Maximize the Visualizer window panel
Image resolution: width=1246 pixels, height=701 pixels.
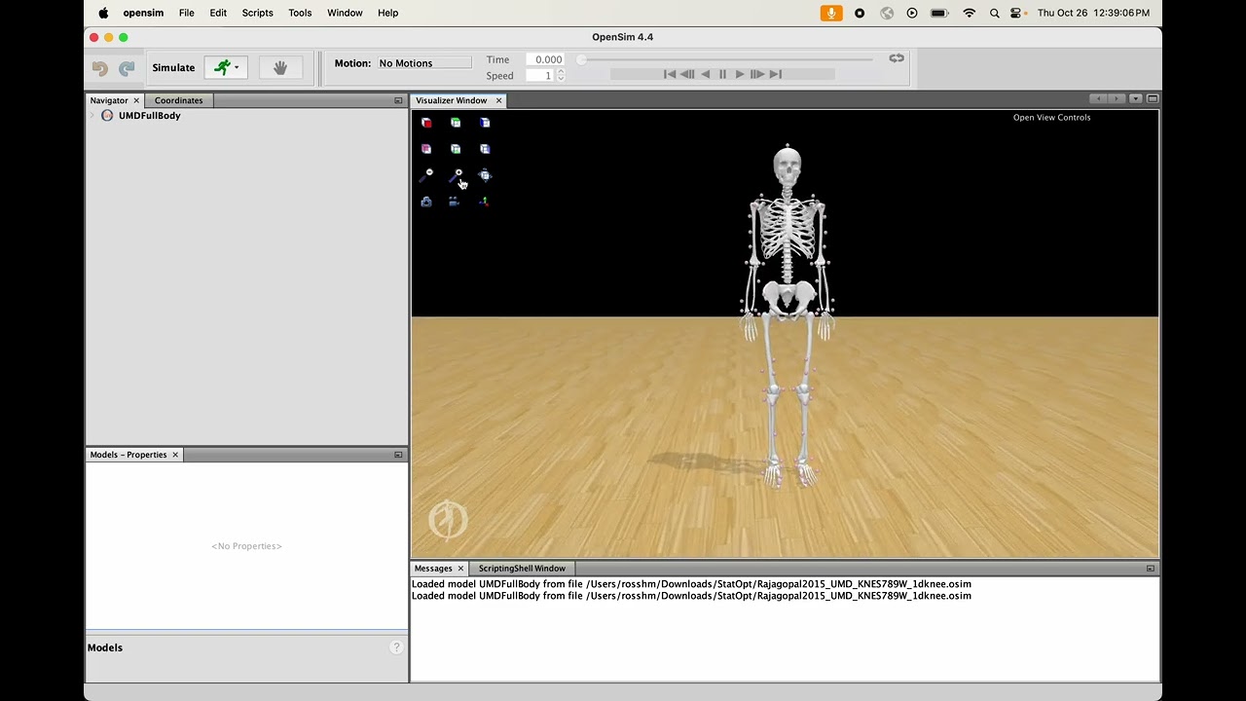click(x=1153, y=99)
